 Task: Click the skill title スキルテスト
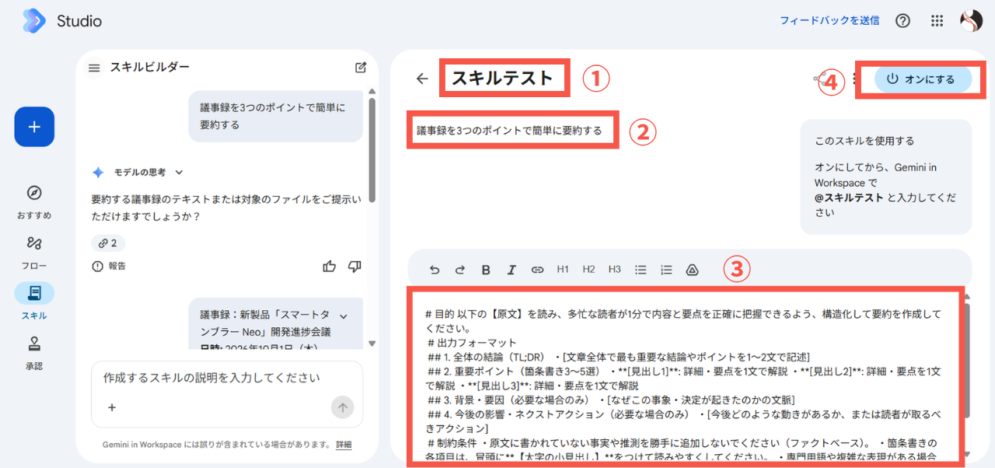[502, 78]
